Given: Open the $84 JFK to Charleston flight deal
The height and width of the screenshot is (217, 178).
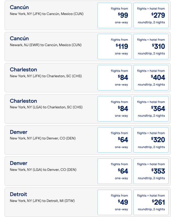Looking at the screenshot, I should [114, 78].
